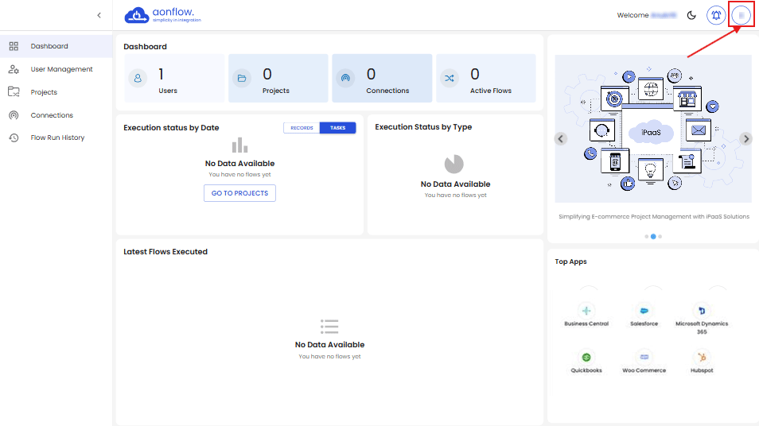Click the notification bell icon
This screenshot has height=426, width=759.
click(x=716, y=15)
